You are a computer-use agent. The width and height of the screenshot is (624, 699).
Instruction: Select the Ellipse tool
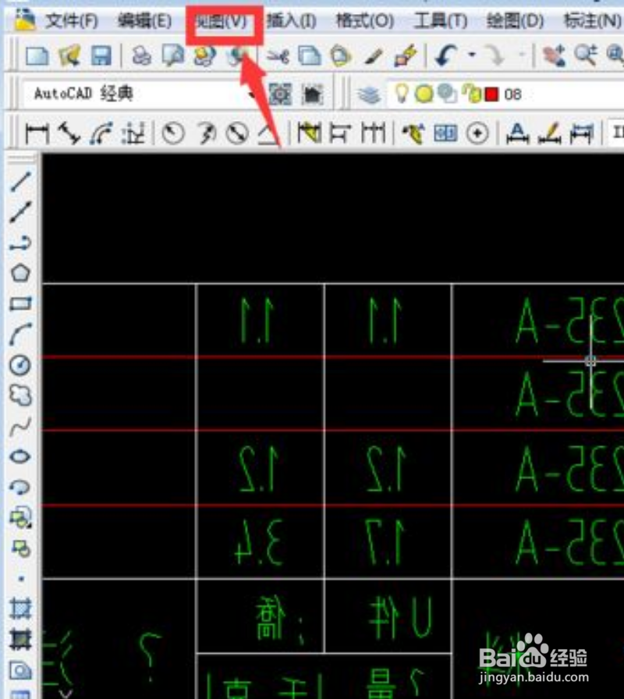(x=20, y=457)
